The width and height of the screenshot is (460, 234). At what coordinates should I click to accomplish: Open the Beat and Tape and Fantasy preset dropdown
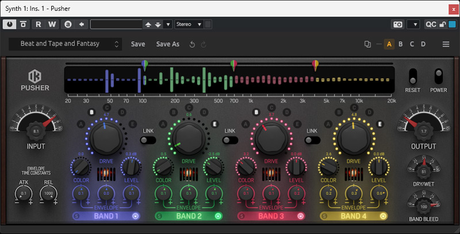tap(66, 44)
